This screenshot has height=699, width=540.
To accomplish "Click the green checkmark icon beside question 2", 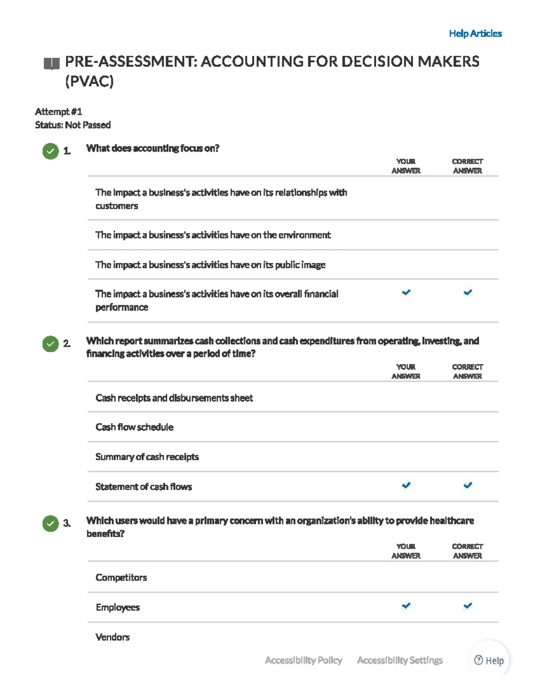I will [51, 344].
